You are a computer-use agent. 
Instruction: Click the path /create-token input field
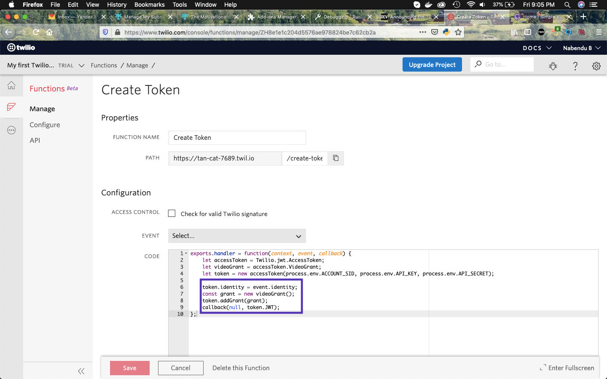click(305, 158)
